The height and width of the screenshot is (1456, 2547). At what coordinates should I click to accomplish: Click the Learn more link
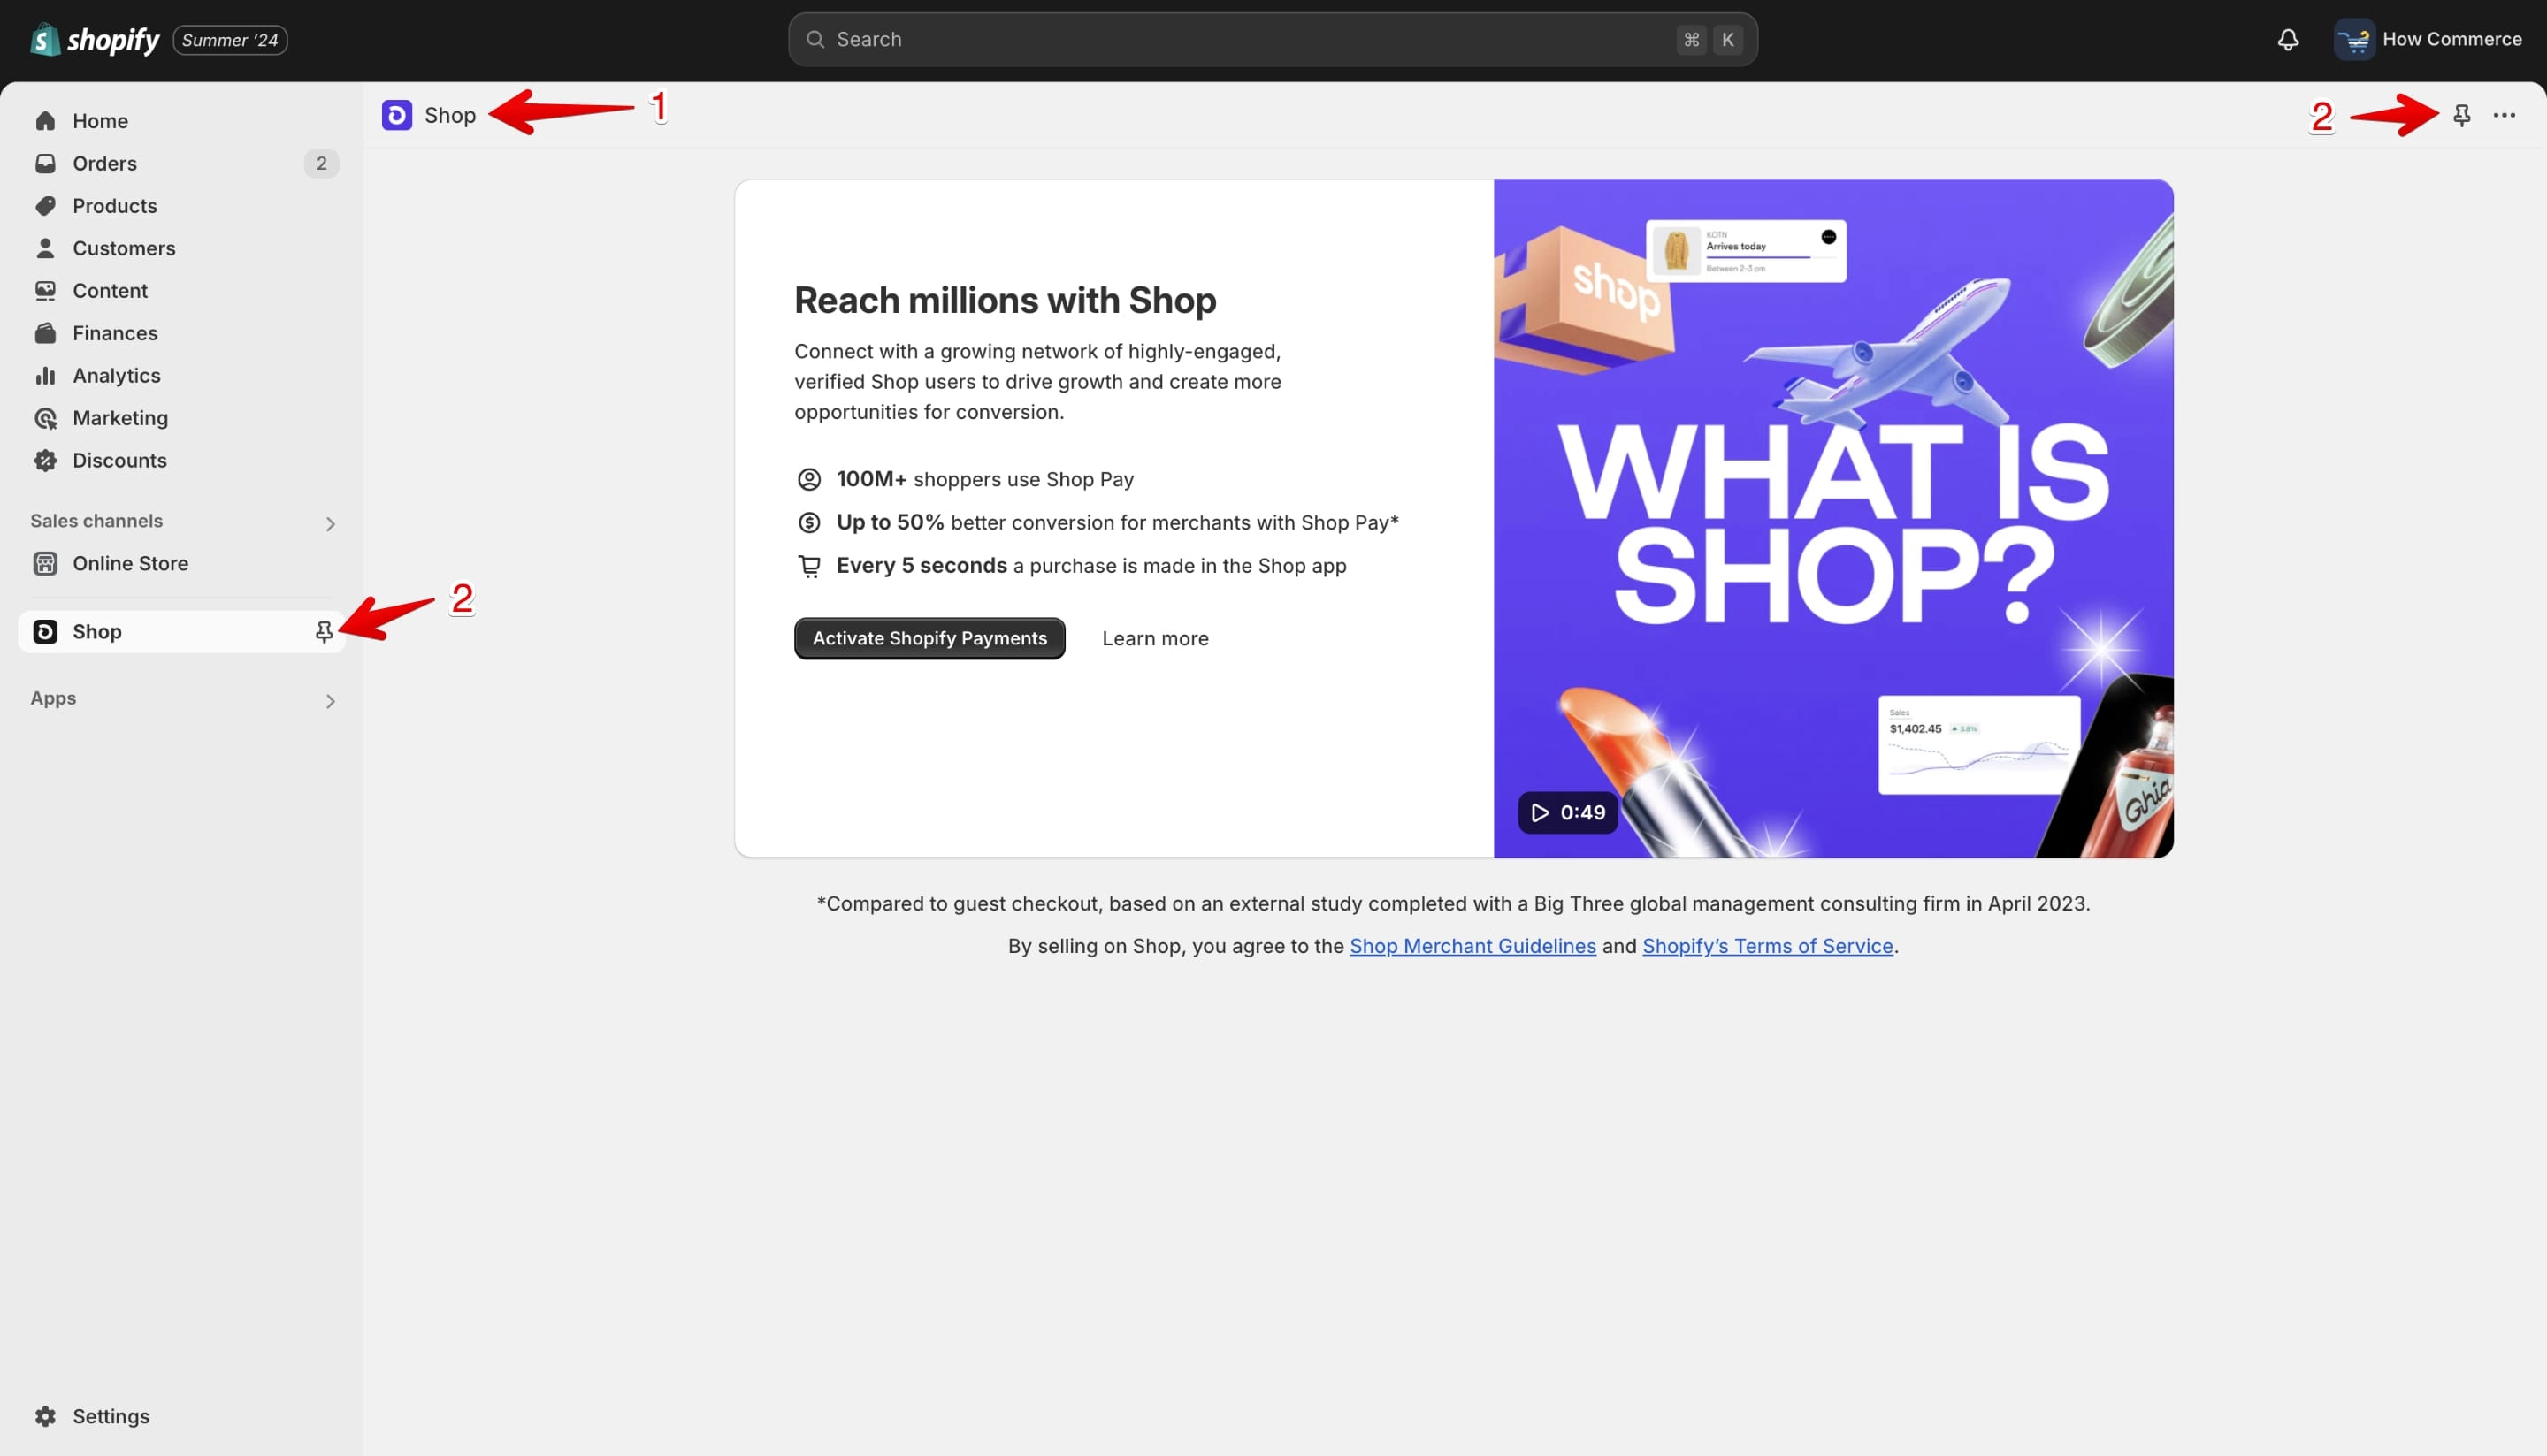click(1154, 639)
